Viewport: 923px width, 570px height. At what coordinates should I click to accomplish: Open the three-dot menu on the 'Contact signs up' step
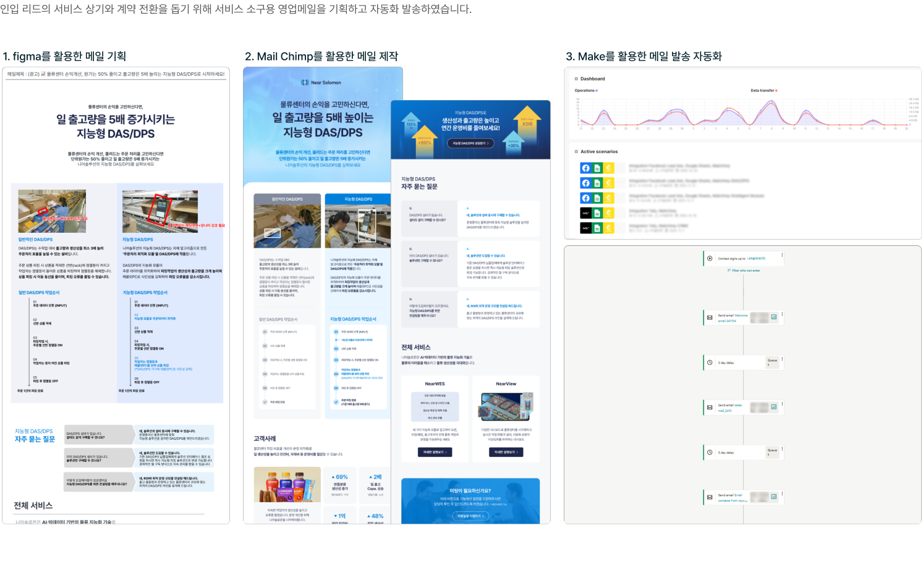782,255
